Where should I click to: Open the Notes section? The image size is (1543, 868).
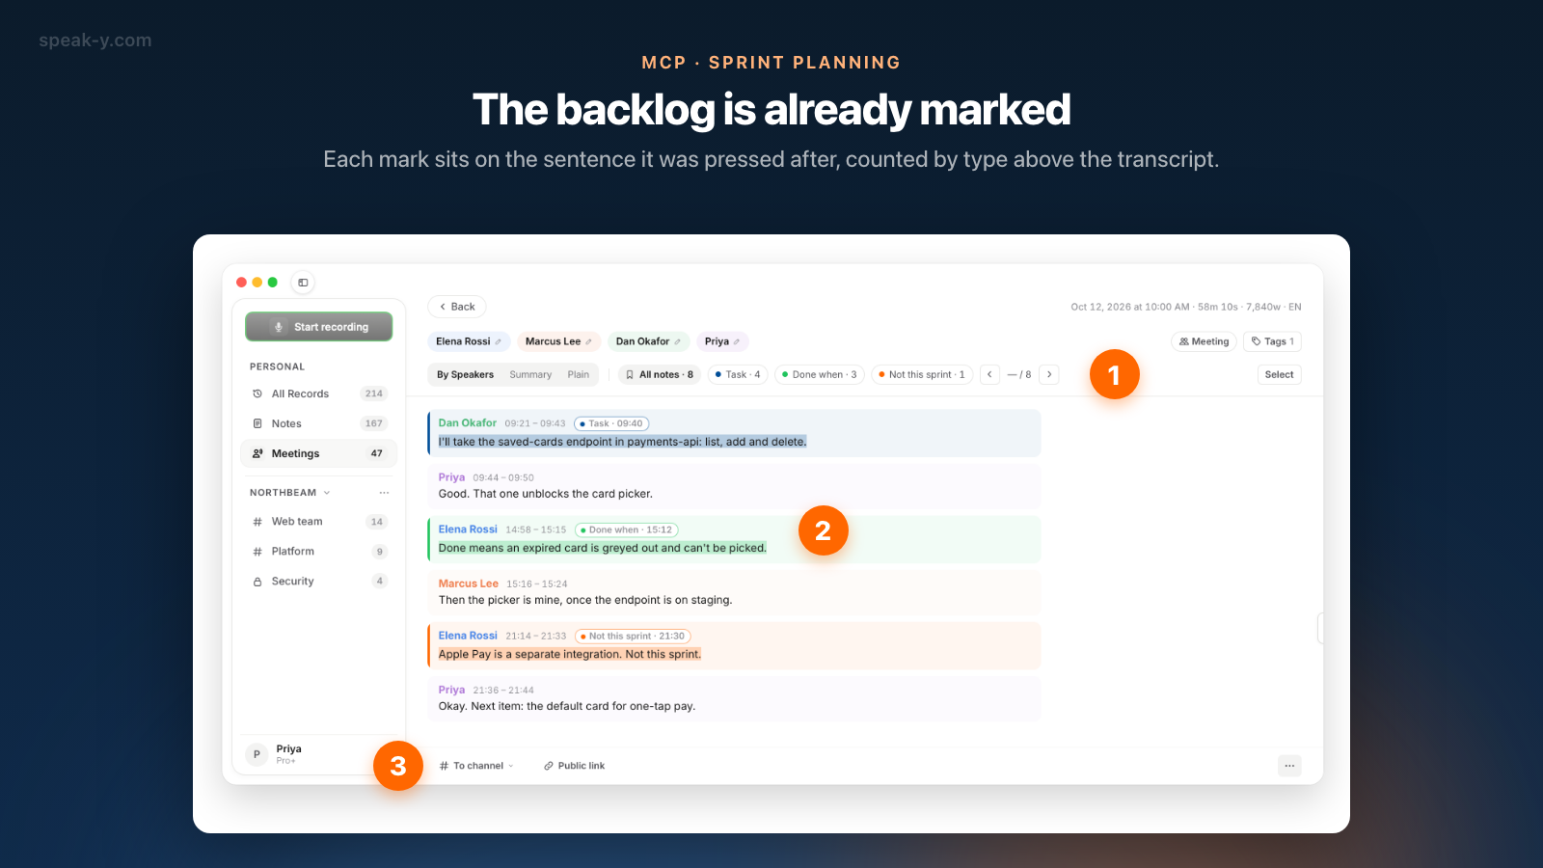[x=318, y=423]
